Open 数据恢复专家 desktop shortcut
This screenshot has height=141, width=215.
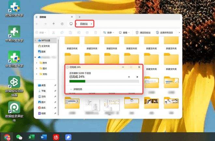click(x=14, y=8)
